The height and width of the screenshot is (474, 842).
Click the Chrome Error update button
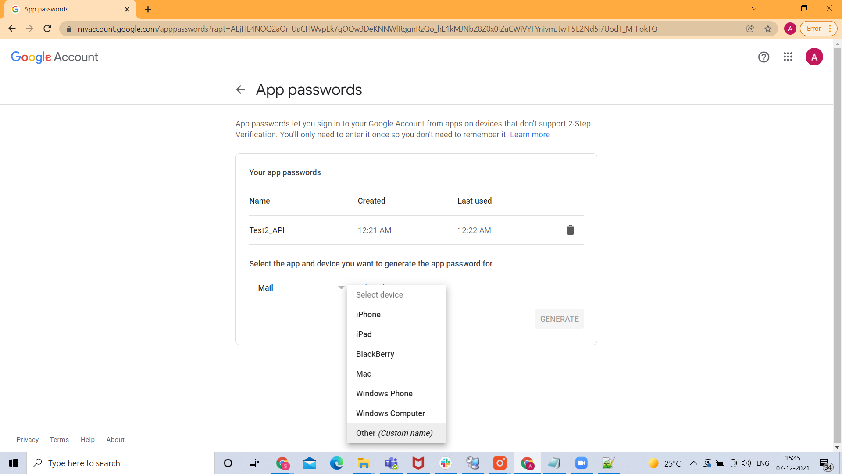[818, 29]
